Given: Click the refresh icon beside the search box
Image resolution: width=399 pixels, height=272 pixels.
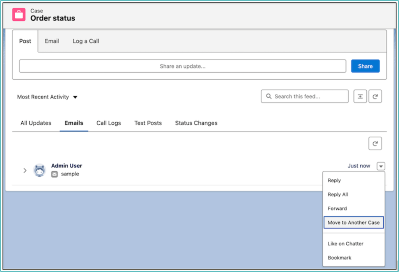Looking at the screenshot, I should coord(375,97).
